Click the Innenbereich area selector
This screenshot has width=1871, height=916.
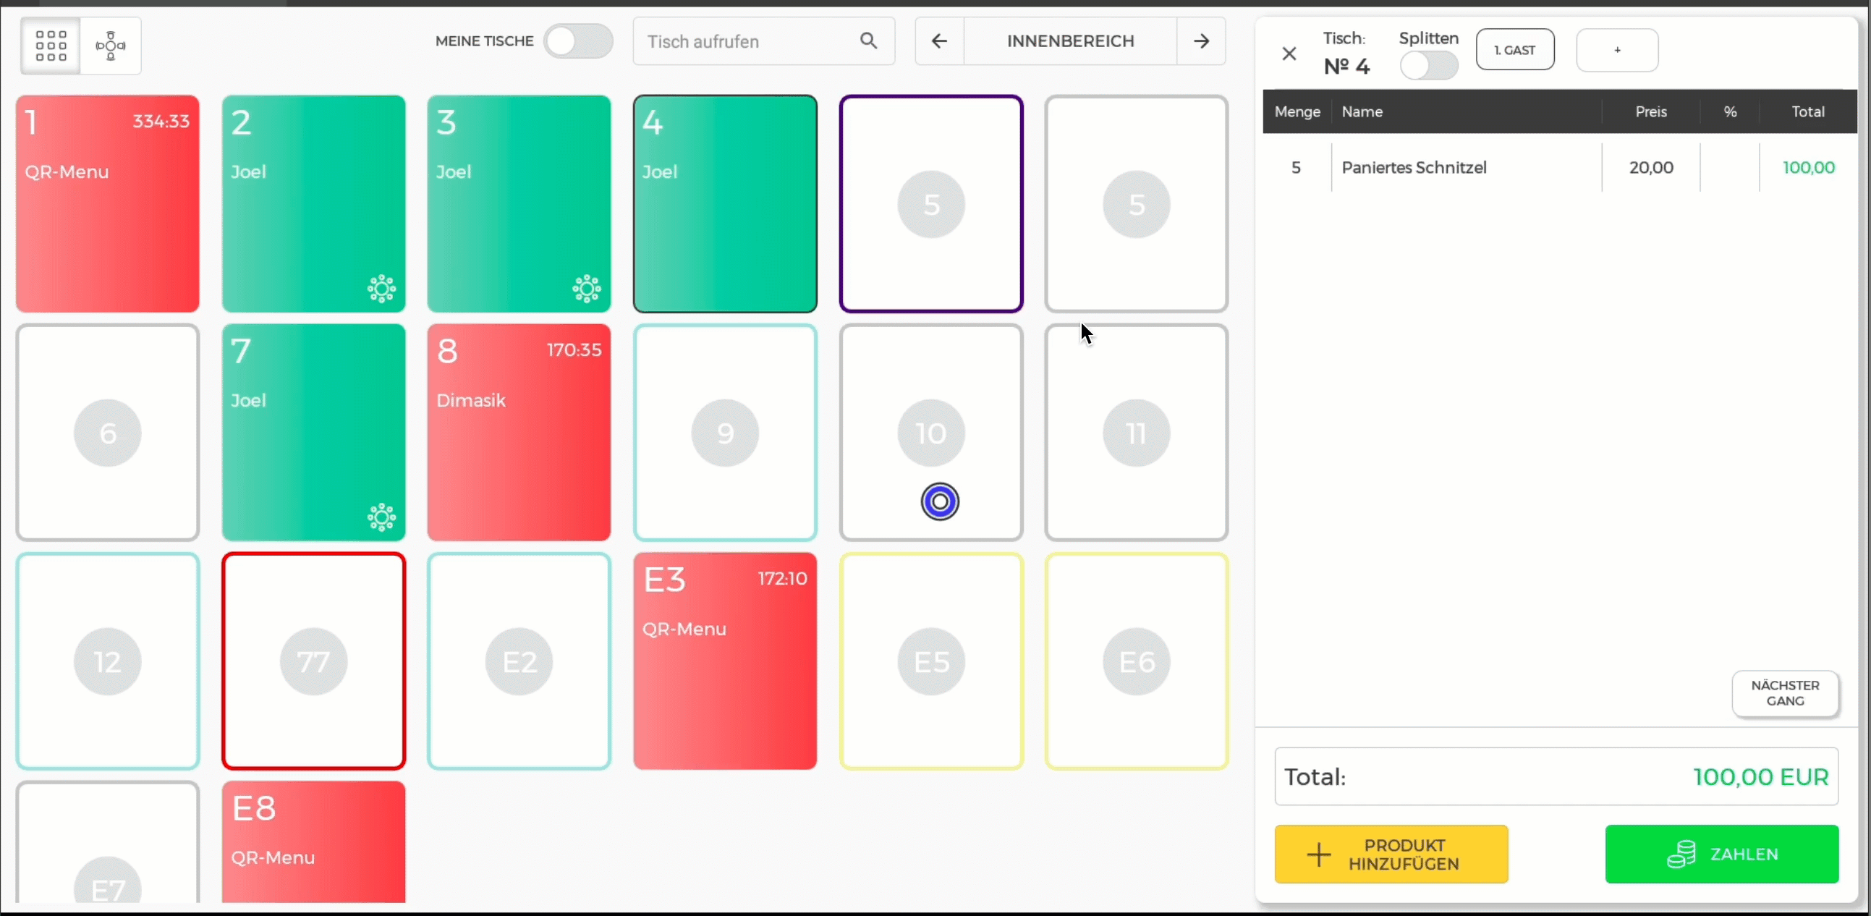(1070, 41)
